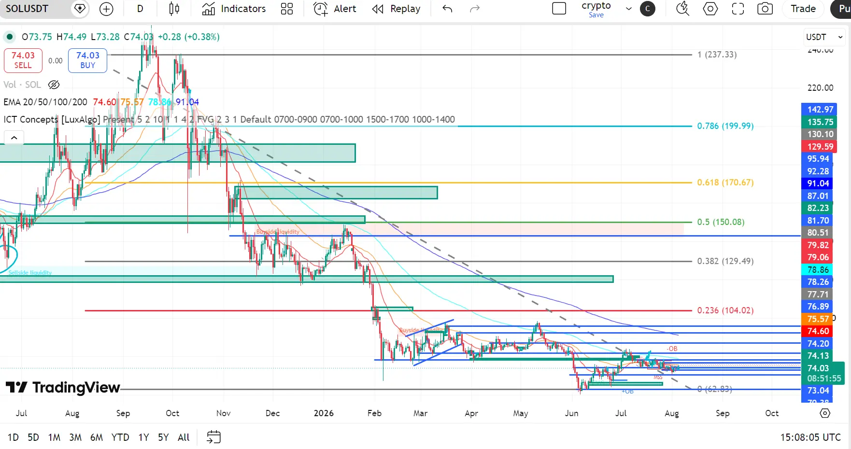Select the 0.382 (129.49) Fibonacci label
The height and width of the screenshot is (449, 851).
click(x=725, y=261)
